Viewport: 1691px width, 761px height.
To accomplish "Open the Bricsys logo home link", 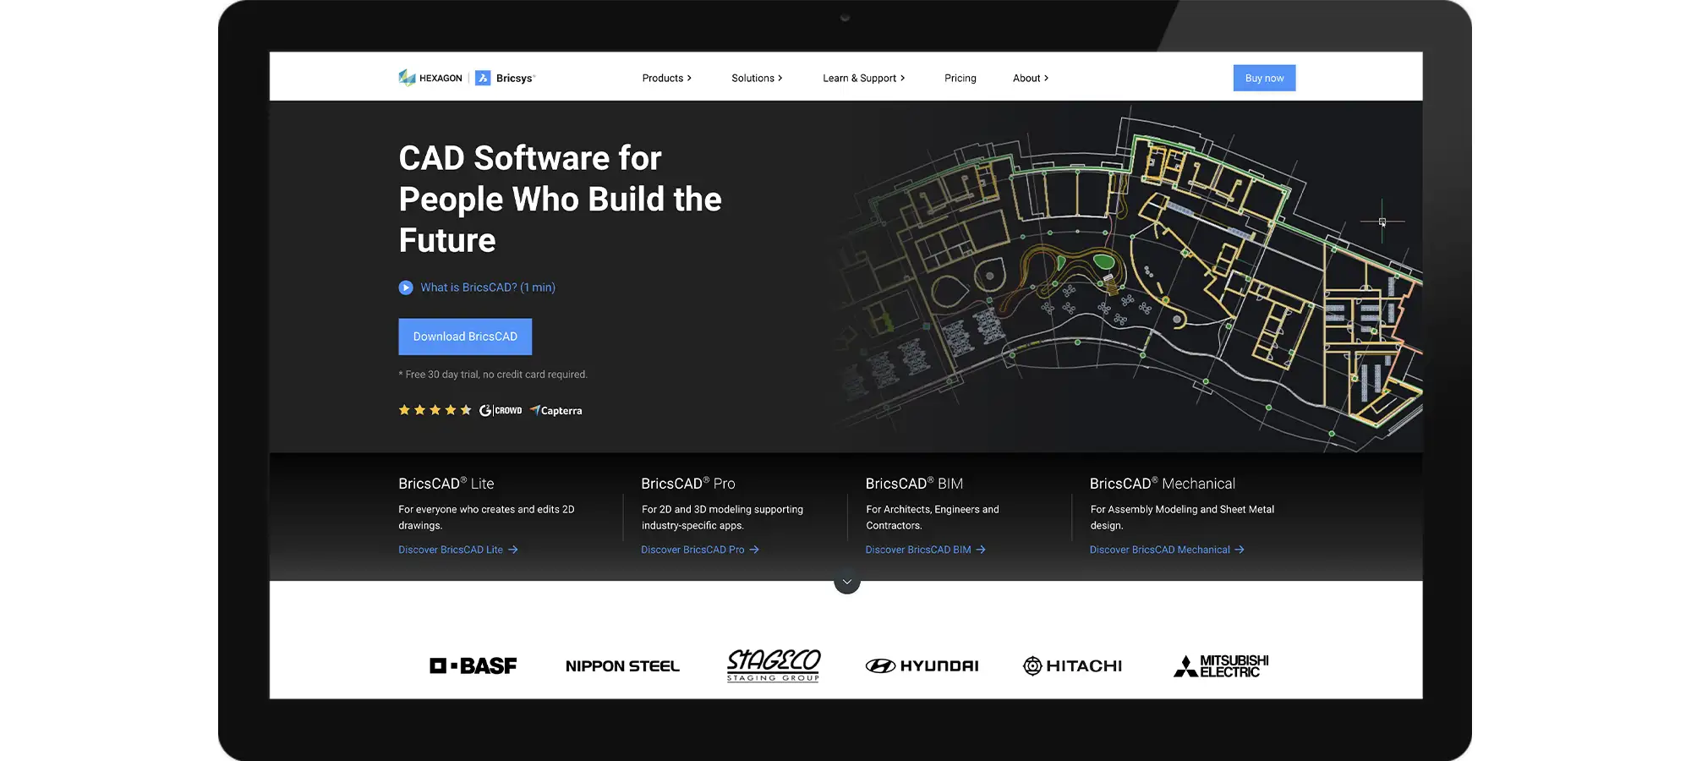I will click(506, 78).
